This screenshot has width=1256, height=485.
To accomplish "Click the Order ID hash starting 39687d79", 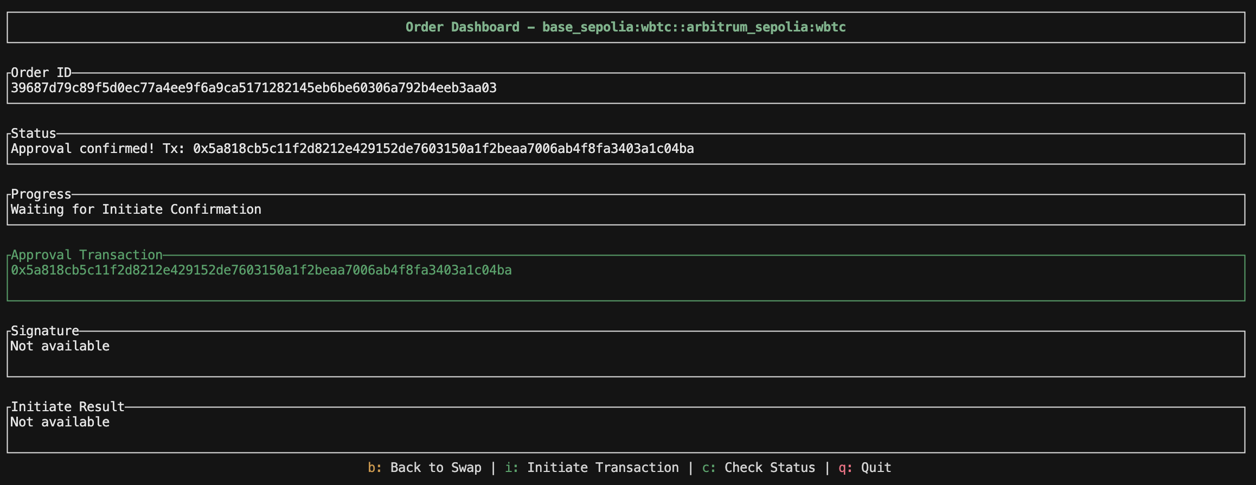I will [254, 88].
